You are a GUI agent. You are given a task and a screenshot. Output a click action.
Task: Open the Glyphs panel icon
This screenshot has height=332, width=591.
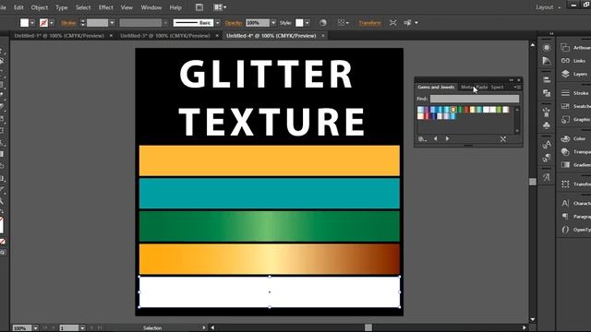coord(547,176)
